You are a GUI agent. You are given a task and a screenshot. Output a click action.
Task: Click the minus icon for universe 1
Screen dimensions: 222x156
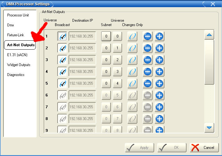[148, 36]
